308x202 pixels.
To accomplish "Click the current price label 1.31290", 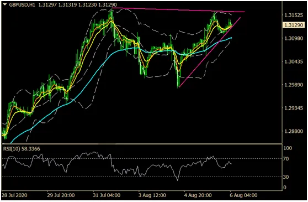I will 294,25.
